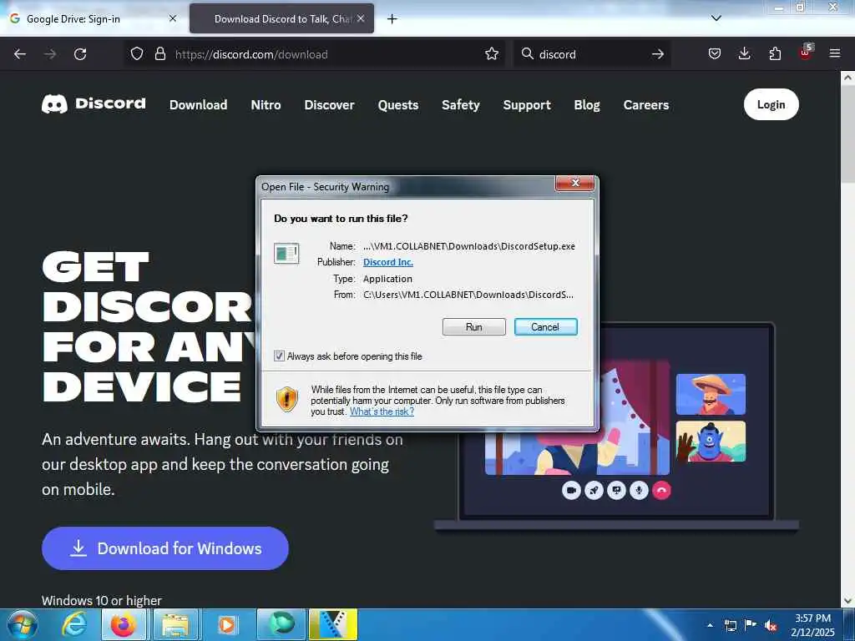Open File Explorer from the taskbar
Image resolution: width=855 pixels, height=641 pixels.
click(x=175, y=624)
